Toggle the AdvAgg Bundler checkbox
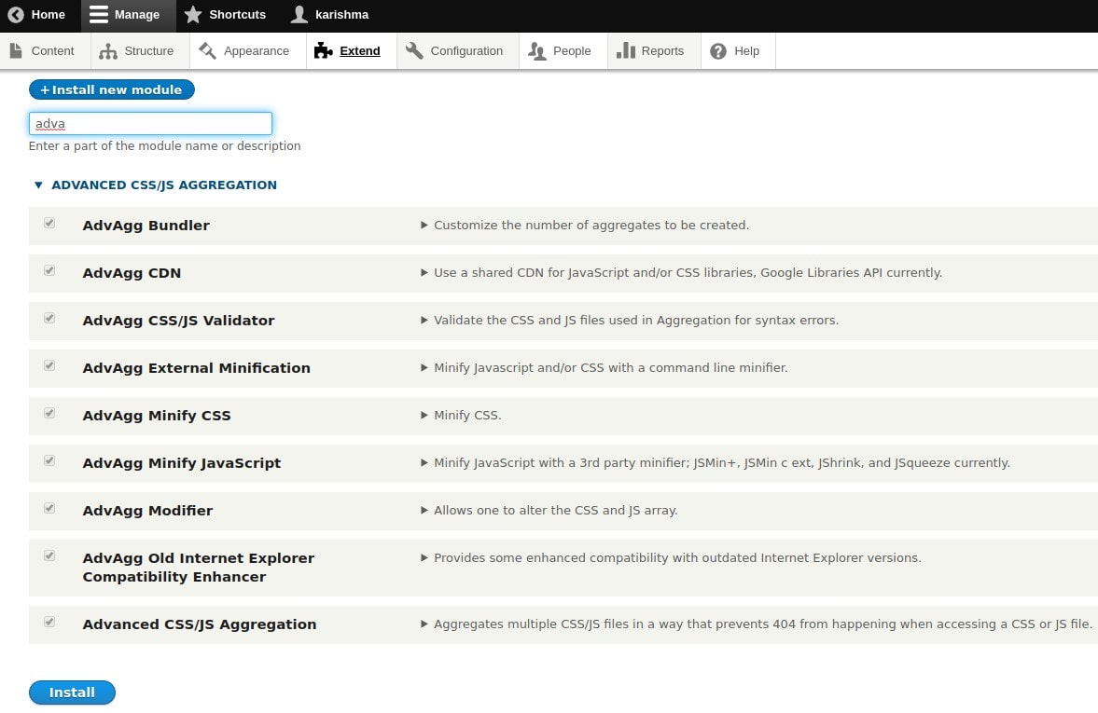1098x713 pixels. click(49, 223)
